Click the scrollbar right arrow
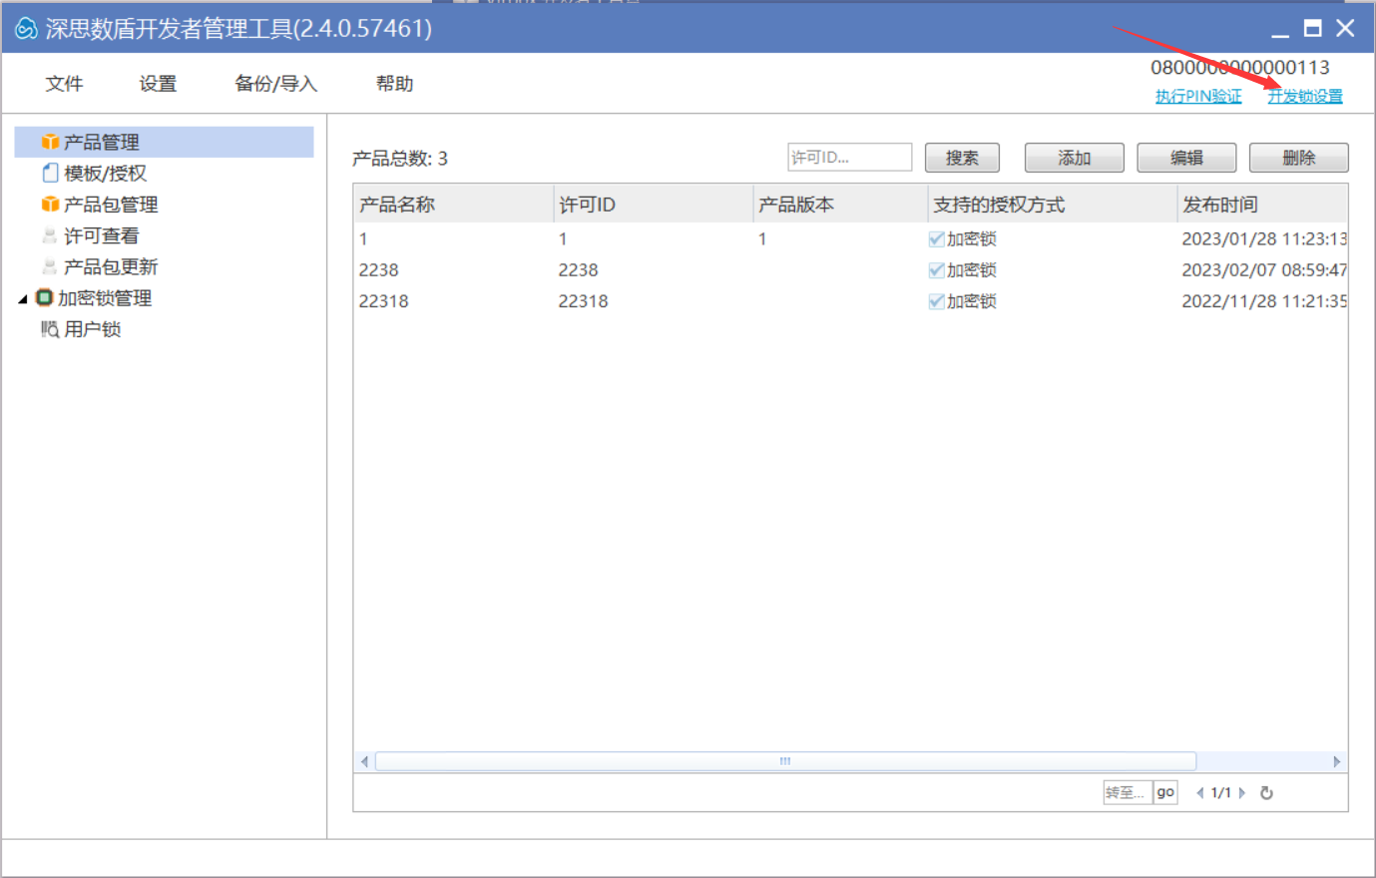The image size is (1376, 878). pos(1337,761)
